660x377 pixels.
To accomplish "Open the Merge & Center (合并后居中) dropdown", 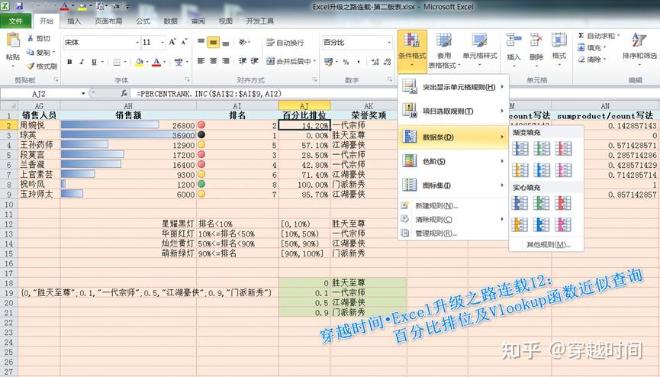I will (315, 62).
